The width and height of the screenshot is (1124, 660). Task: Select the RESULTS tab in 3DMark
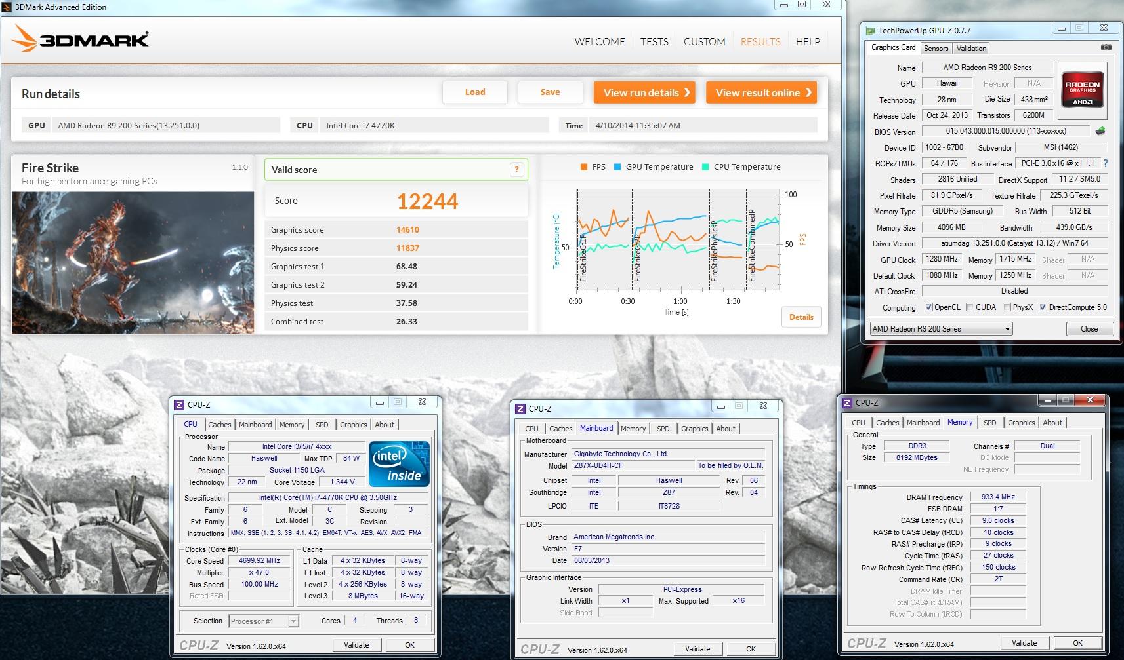[x=760, y=41]
